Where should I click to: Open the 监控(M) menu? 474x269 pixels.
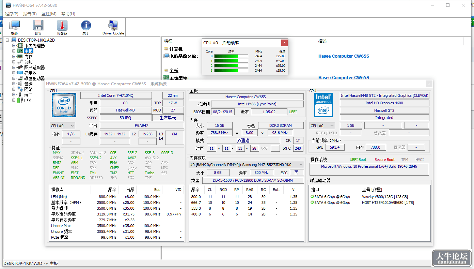click(49, 14)
